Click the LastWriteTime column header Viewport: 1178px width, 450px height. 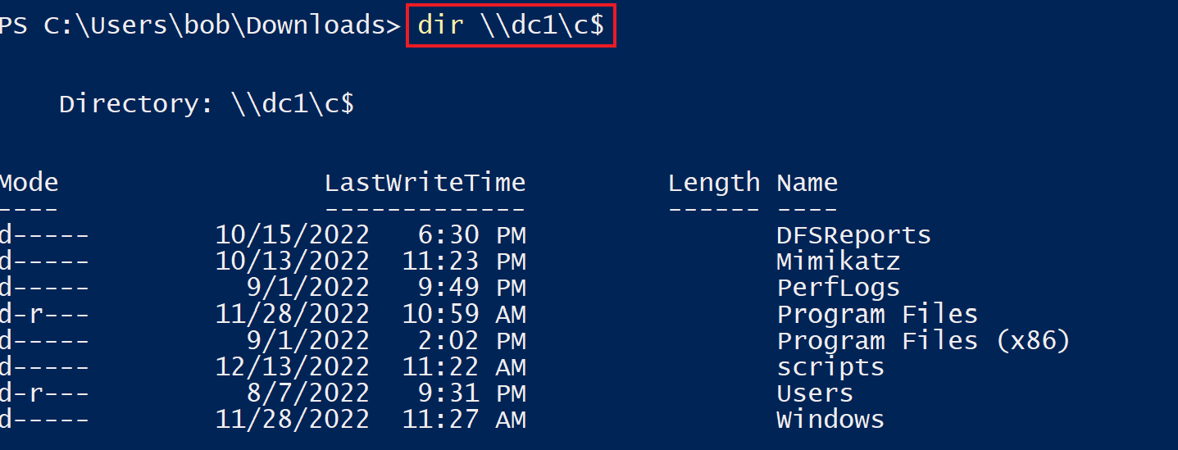click(x=425, y=182)
